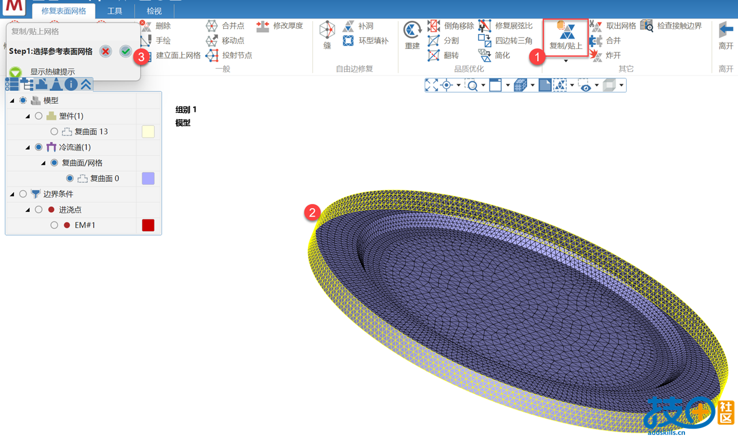738x439 pixels.
Task: Switch to 修复表面网格 ribbon tab
Action: [63, 11]
